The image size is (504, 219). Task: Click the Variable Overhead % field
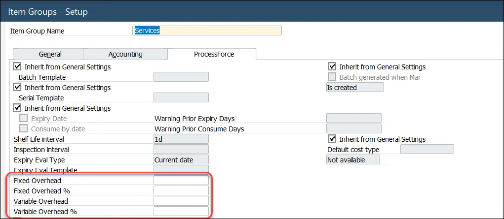[x=181, y=212]
